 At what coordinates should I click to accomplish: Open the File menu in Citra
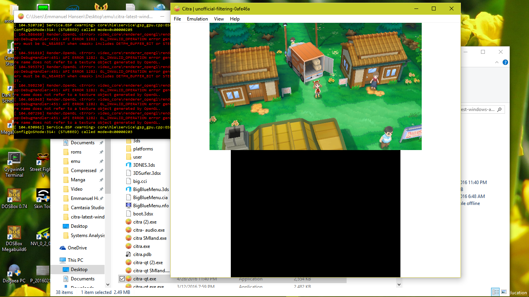click(x=177, y=19)
